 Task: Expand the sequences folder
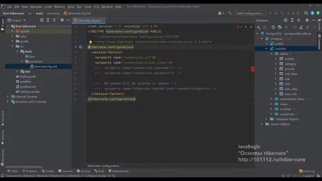pyautogui.click(x=271, y=114)
